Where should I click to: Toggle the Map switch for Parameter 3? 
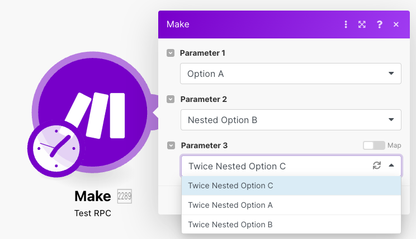point(374,145)
